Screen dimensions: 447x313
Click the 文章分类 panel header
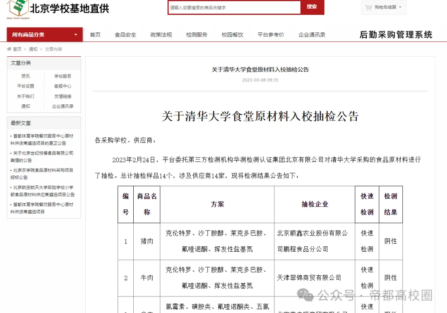(44, 63)
